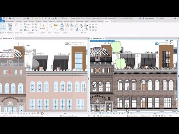Switch to the Systems ribbon tab
This screenshot has width=179, height=134.
[x=38, y=21]
